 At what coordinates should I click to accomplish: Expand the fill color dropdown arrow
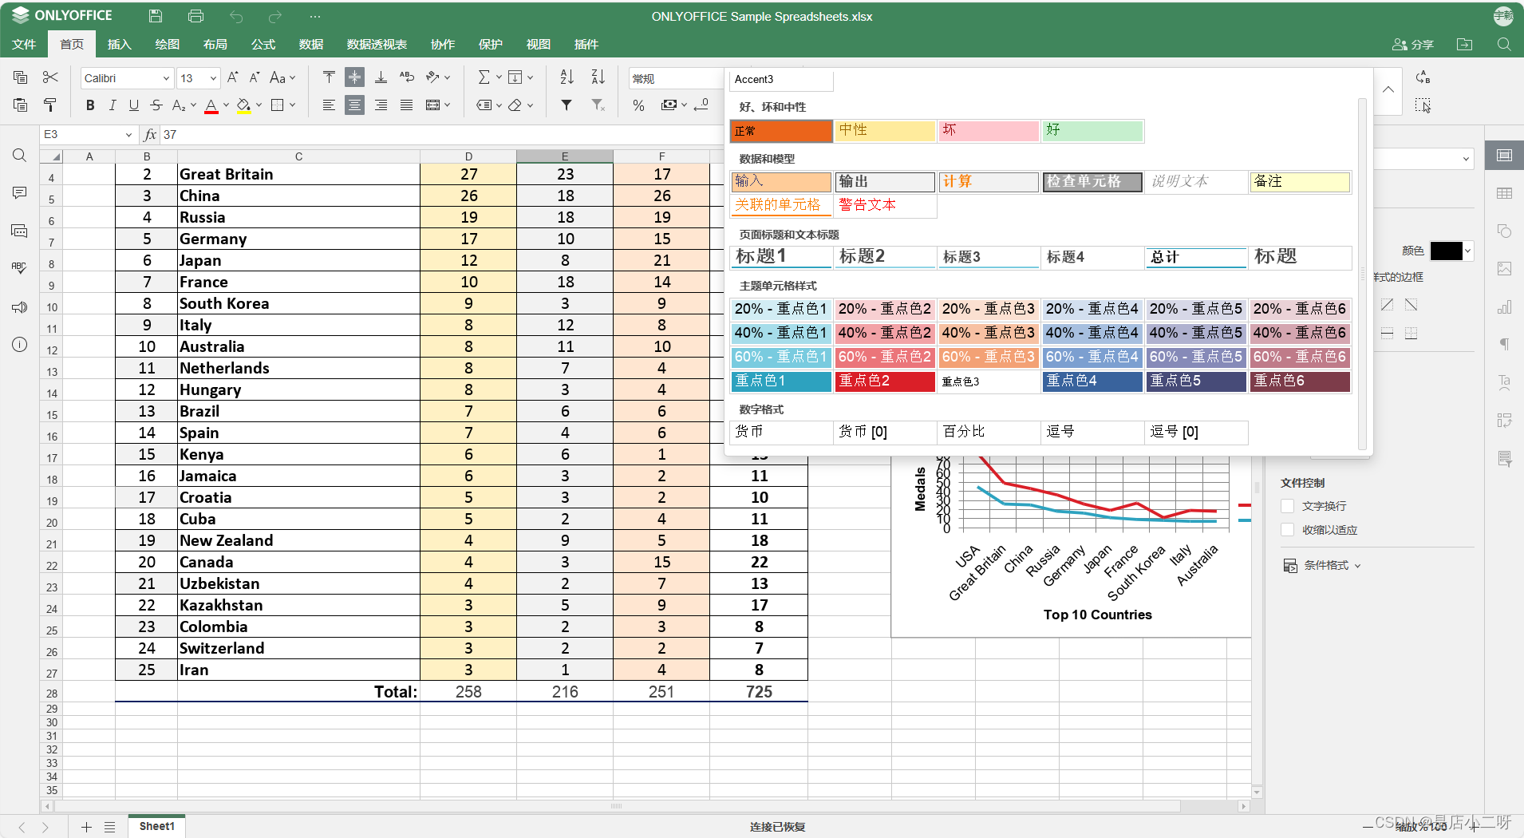tap(259, 105)
